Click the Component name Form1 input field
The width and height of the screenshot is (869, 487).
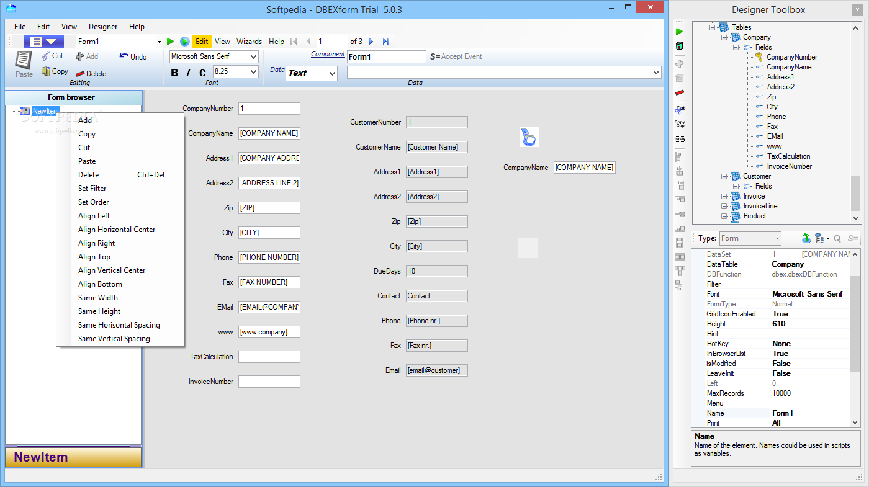[386, 56]
